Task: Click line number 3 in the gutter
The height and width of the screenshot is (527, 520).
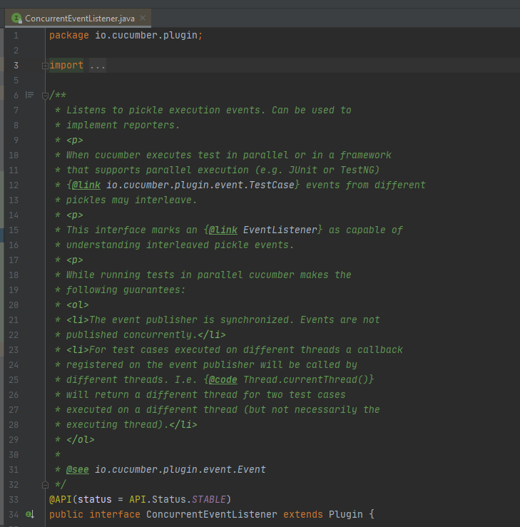Action: [x=16, y=65]
